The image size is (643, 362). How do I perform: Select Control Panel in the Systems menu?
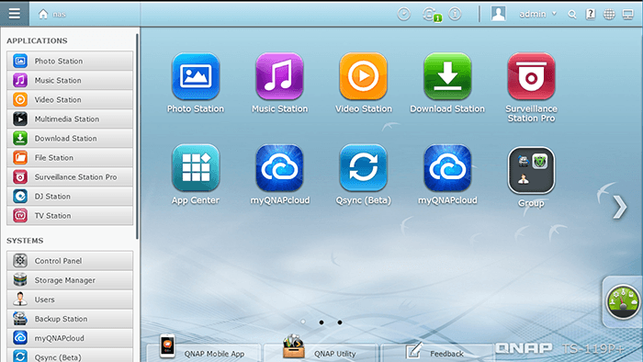click(70, 261)
